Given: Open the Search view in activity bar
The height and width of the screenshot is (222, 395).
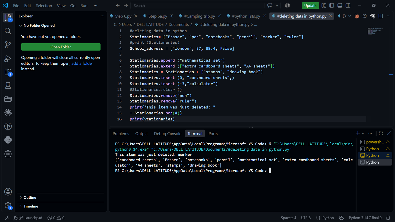Looking at the screenshot, I should [x=8, y=31].
